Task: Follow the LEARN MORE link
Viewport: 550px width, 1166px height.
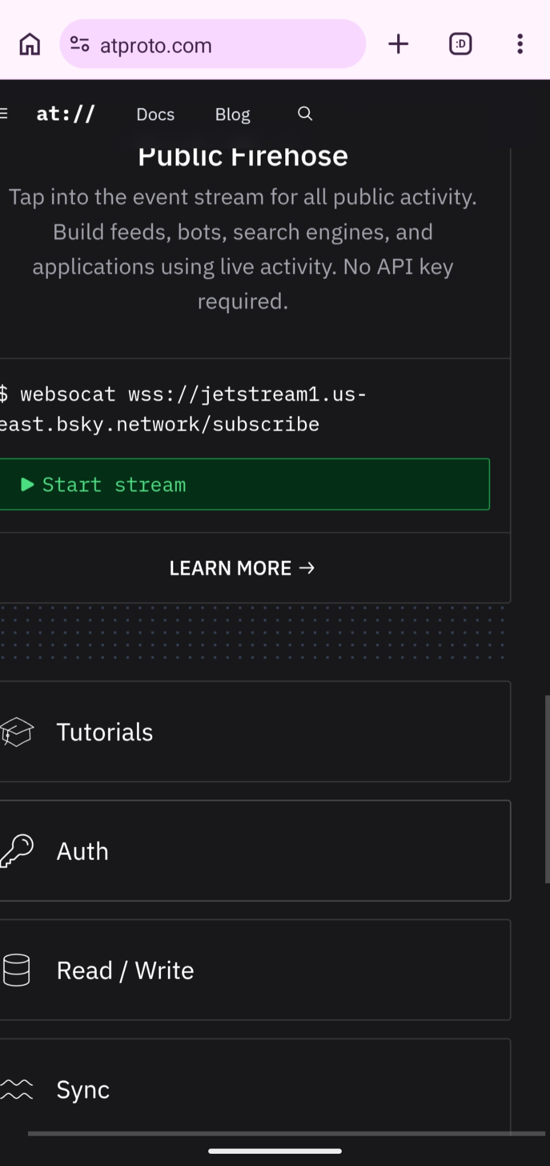Action: pos(242,568)
